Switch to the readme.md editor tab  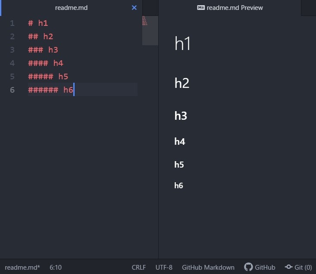click(71, 8)
